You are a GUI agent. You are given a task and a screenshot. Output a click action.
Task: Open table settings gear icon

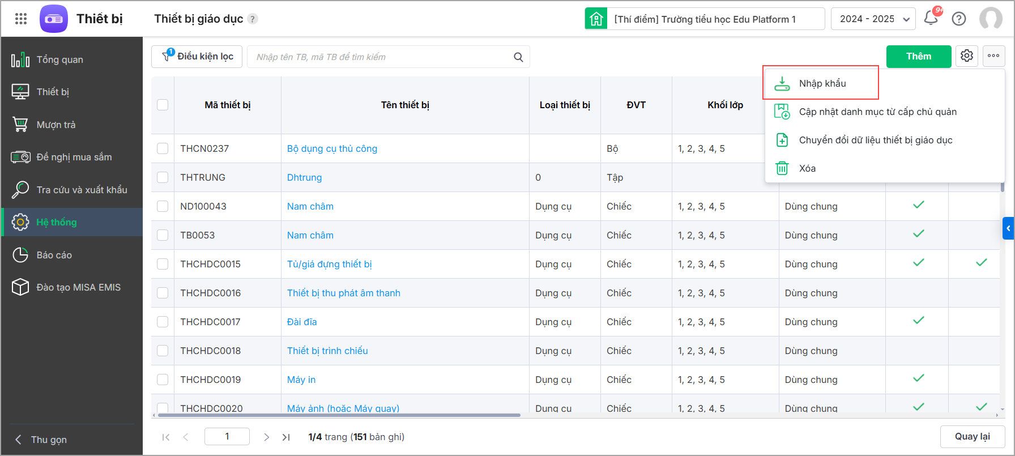(967, 56)
